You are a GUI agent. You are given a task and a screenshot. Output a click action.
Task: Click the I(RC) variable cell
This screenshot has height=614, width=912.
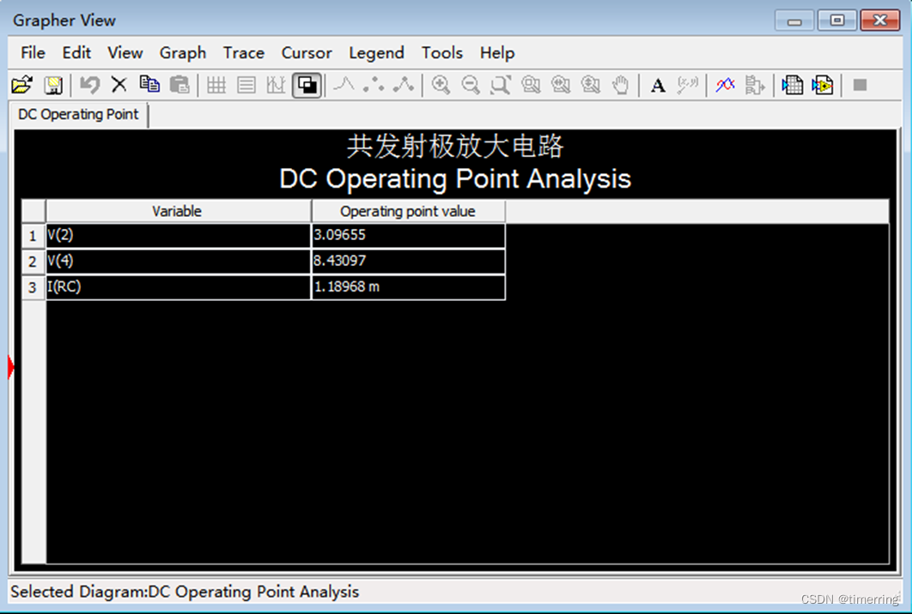(x=178, y=287)
